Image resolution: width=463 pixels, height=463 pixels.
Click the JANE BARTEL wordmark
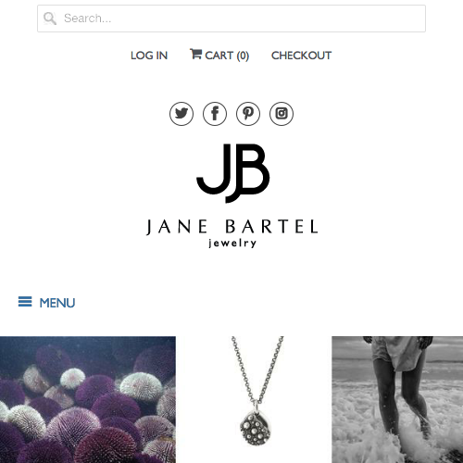click(x=231, y=227)
